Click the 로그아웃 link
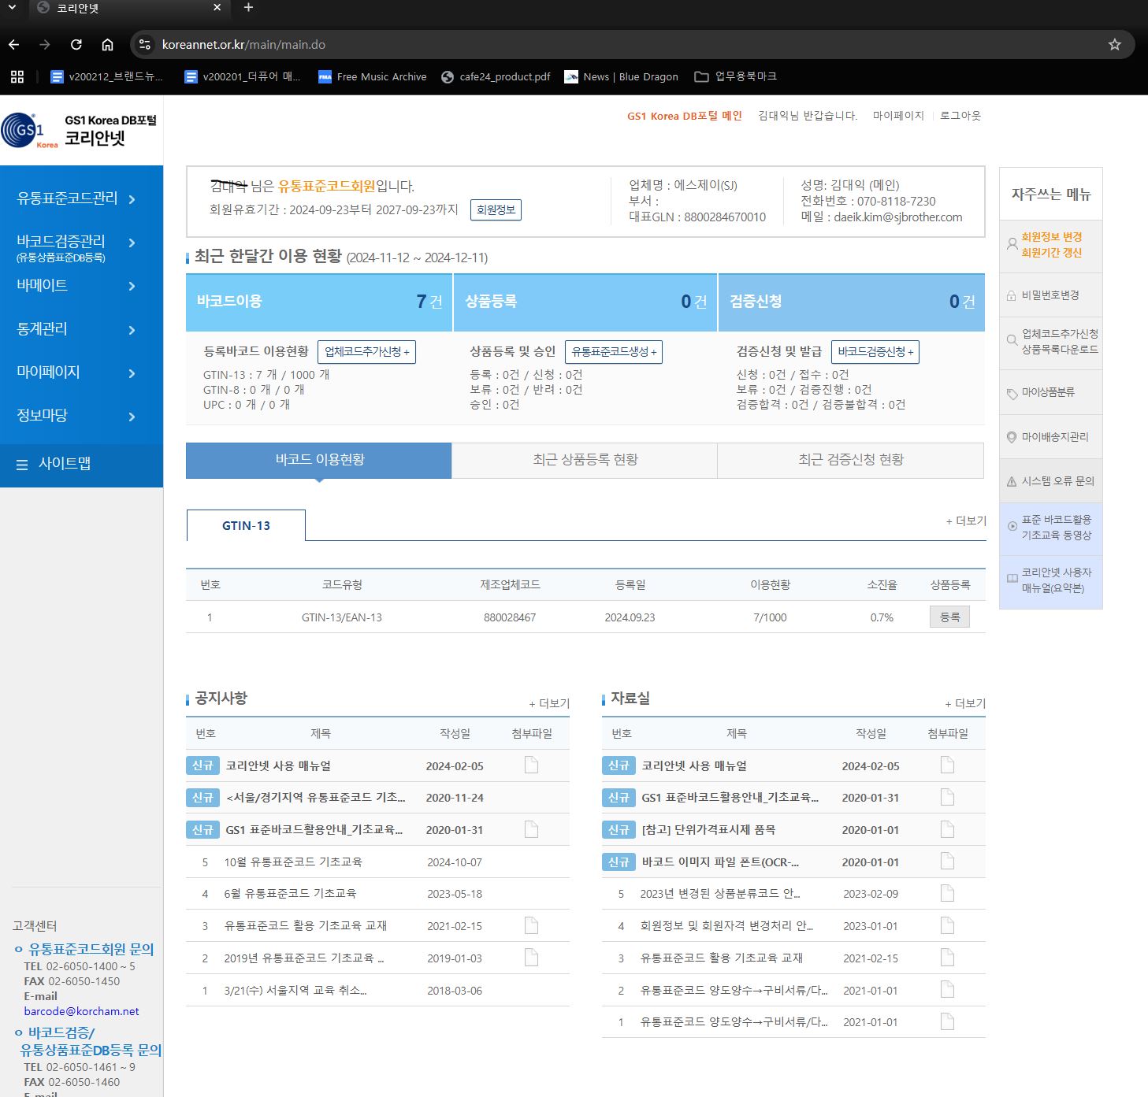This screenshot has height=1097, width=1148. click(960, 116)
